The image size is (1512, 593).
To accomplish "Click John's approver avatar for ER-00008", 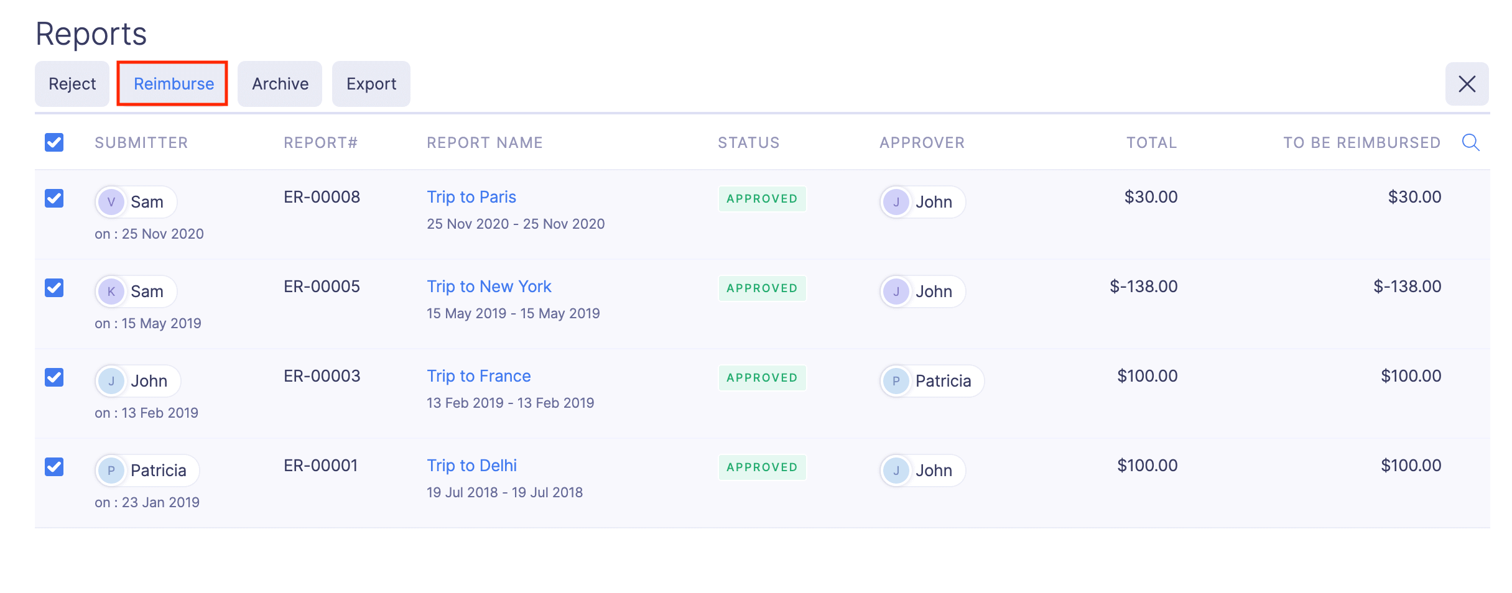I will 896,201.
